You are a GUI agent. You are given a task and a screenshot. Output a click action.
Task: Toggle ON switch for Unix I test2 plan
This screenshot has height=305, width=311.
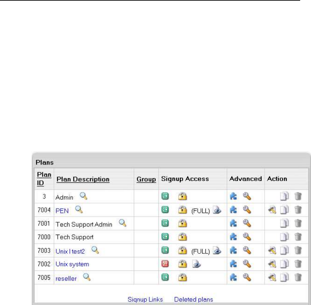[165, 250]
